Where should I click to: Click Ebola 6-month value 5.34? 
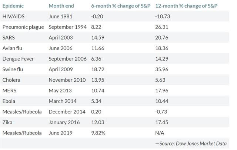click(97, 101)
